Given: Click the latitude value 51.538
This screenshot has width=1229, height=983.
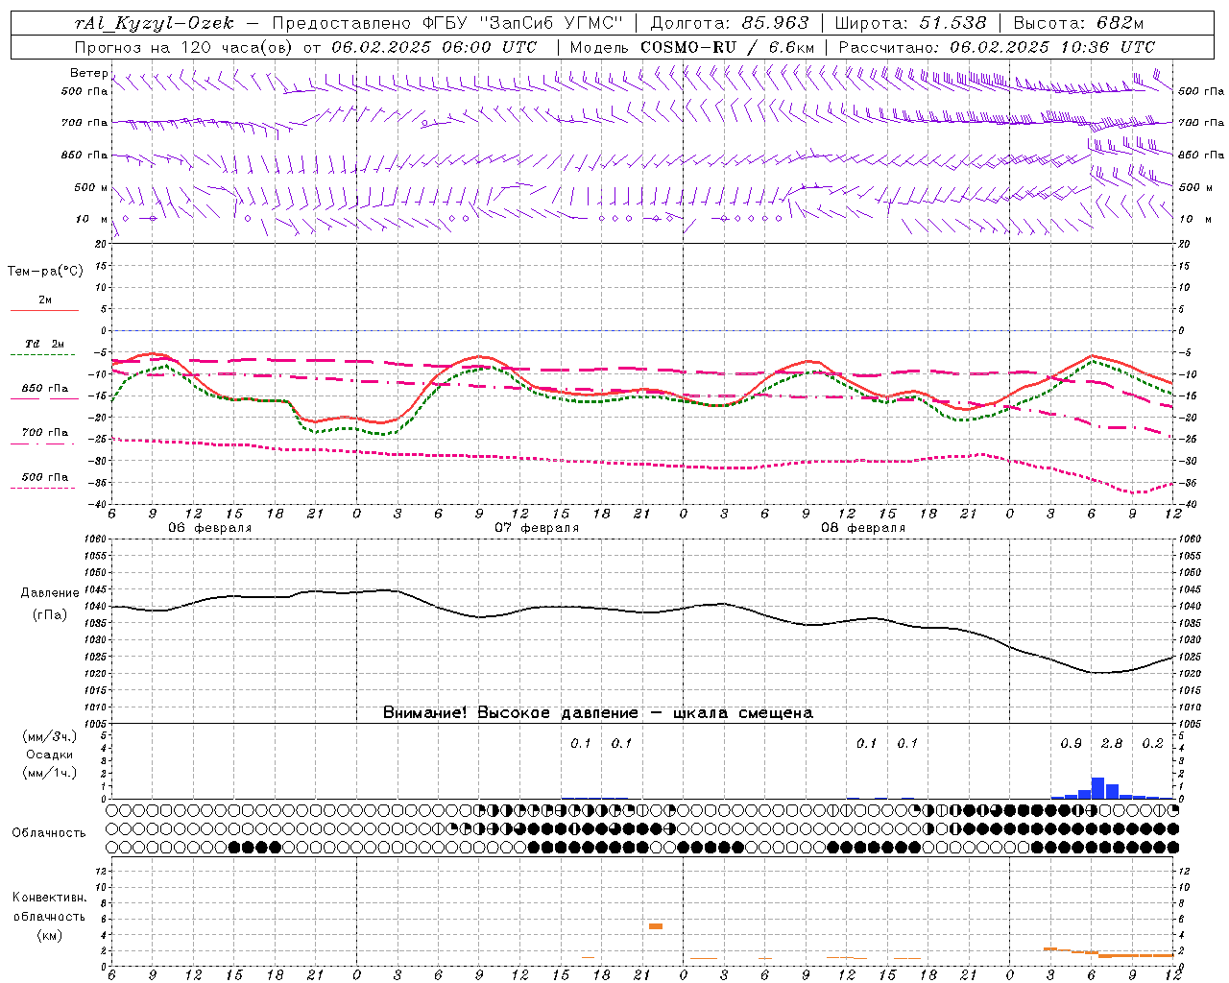Looking at the screenshot, I should pyautogui.click(x=952, y=23).
